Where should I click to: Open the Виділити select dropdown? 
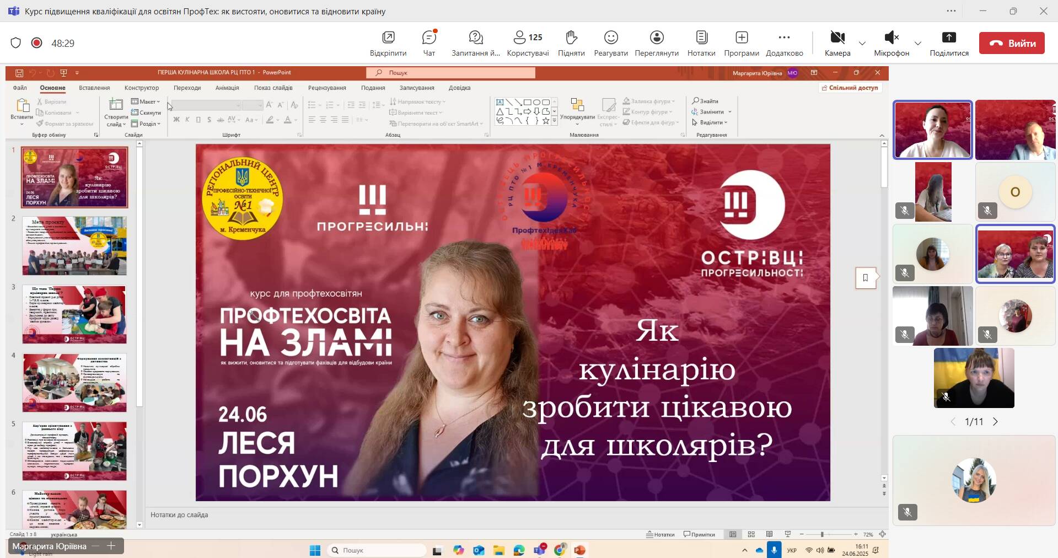pyautogui.click(x=710, y=122)
